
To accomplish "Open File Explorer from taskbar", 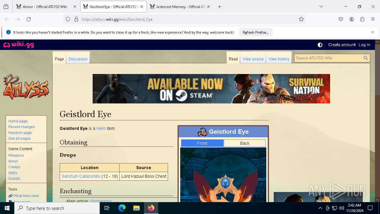I will tap(136, 208).
